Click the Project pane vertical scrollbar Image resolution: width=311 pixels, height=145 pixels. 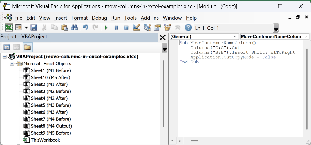pos(163,94)
